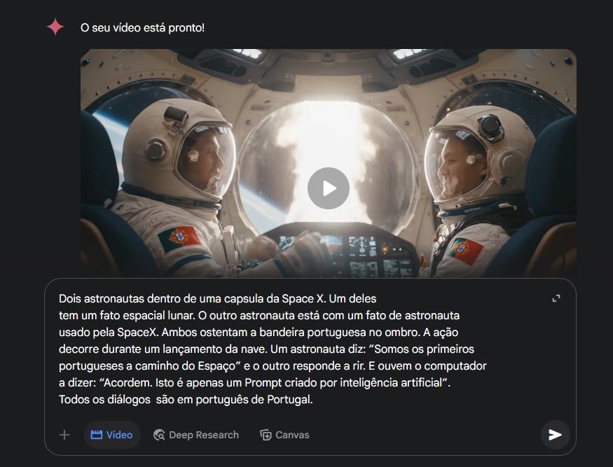
Task: Click Portuguese flag on left astronaut's shoulder
Action: [179, 238]
